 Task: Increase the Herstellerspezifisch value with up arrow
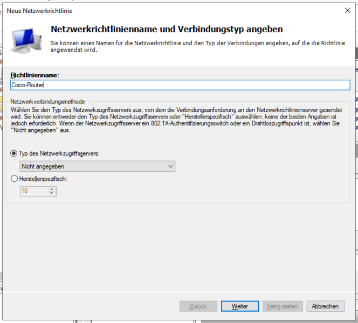point(52,188)
